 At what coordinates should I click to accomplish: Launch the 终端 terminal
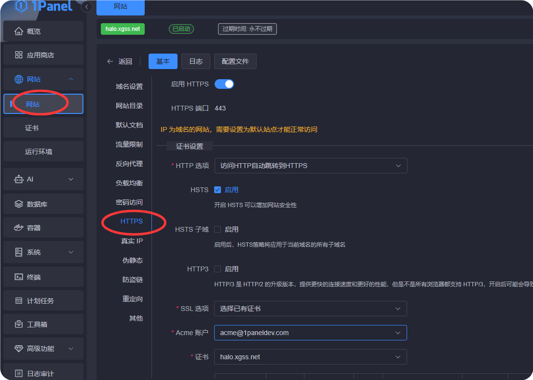click(x=43, y=276)
